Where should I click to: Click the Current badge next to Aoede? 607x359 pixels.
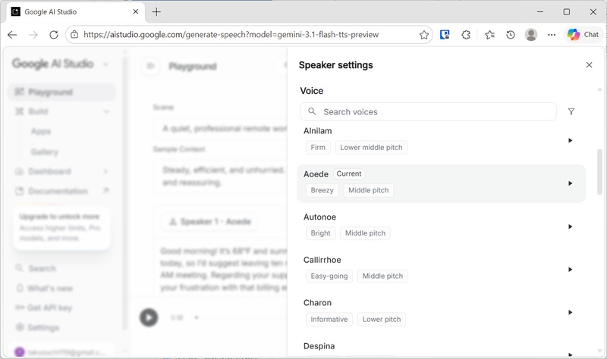tap(349, 173)
